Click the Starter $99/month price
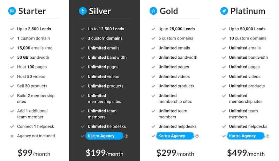 (x=34, y=153)
